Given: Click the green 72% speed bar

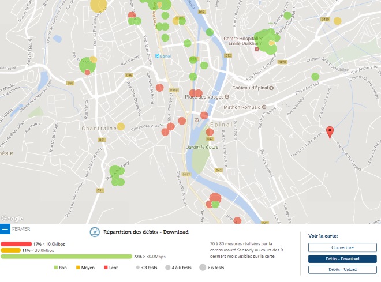Looking at the screenshot, I should click(66, 257).
